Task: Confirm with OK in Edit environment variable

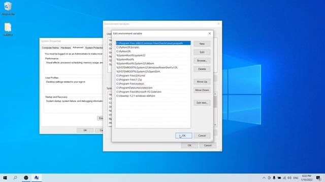Action: (x=184, y=135)
